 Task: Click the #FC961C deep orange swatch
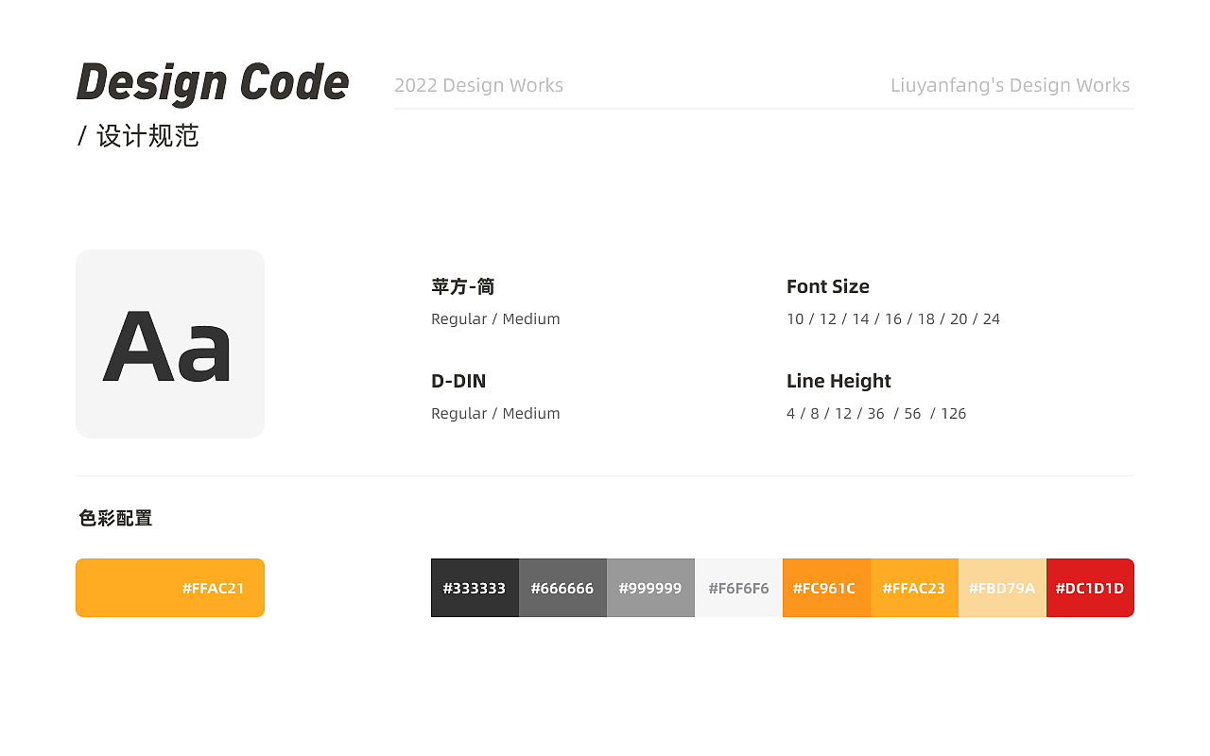[x=826, y=588]
